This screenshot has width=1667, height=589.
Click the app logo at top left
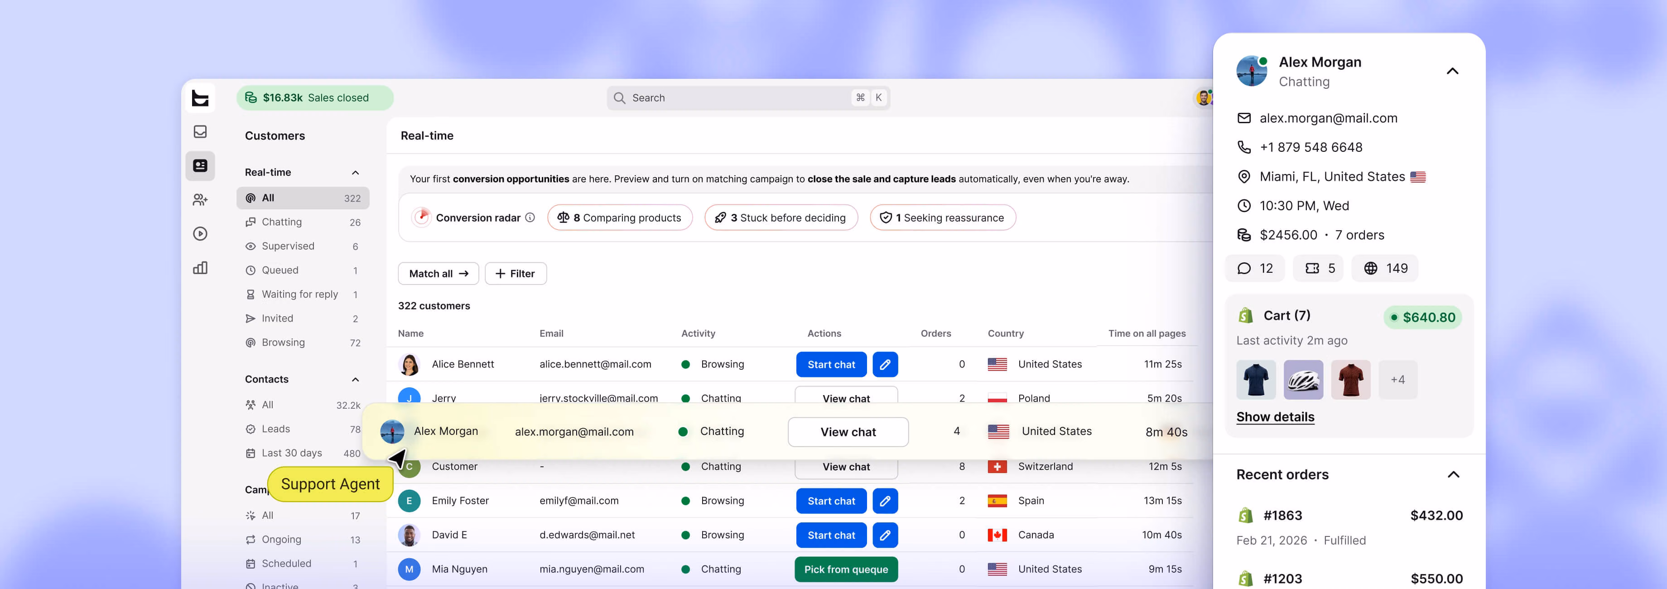[200, 98]
